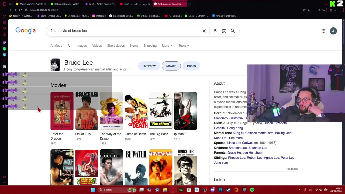Go forward in browser history

pyautogui.click(x=15, y=10)
